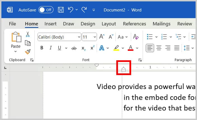Open the multilevel list dropdown arrow
The width and height of the screenshot is (197, 120).
(184, 37)
